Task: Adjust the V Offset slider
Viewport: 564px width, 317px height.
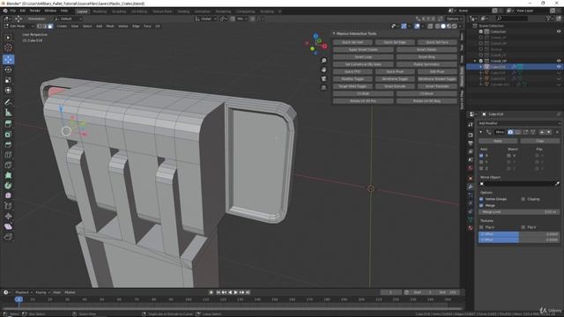Action: pos(519,240)
